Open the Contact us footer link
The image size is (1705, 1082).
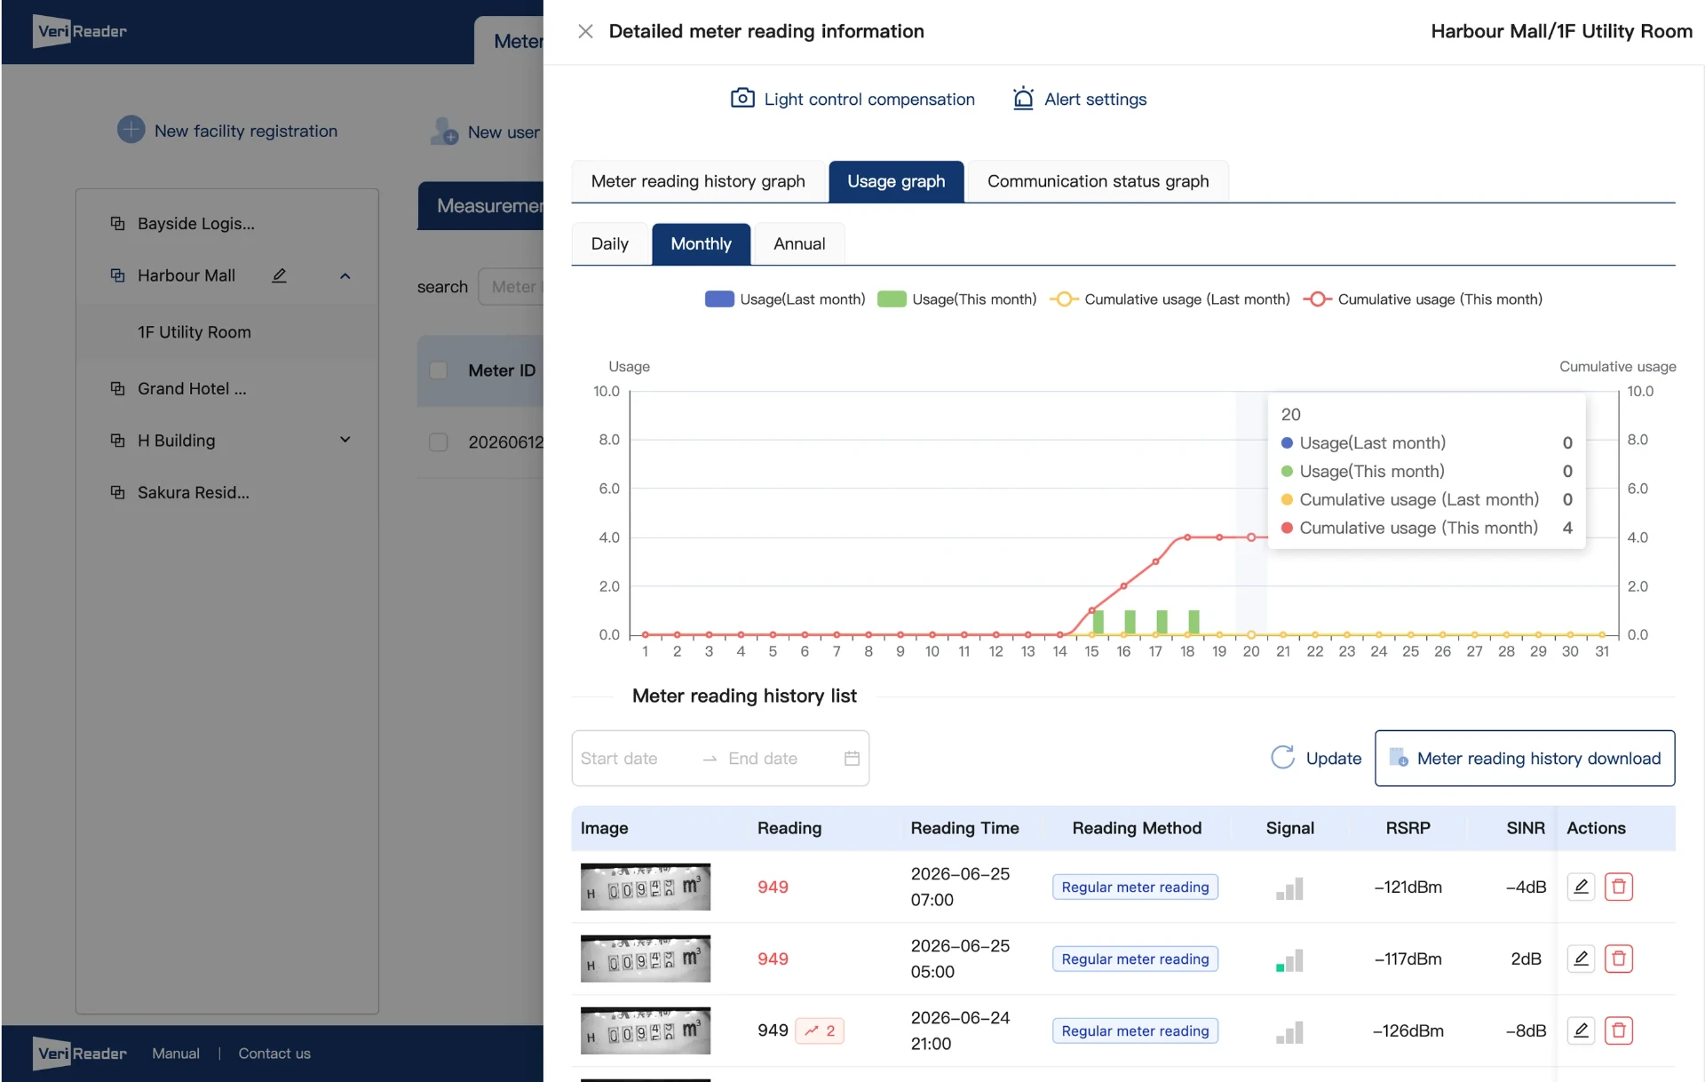click(274, 1054)
